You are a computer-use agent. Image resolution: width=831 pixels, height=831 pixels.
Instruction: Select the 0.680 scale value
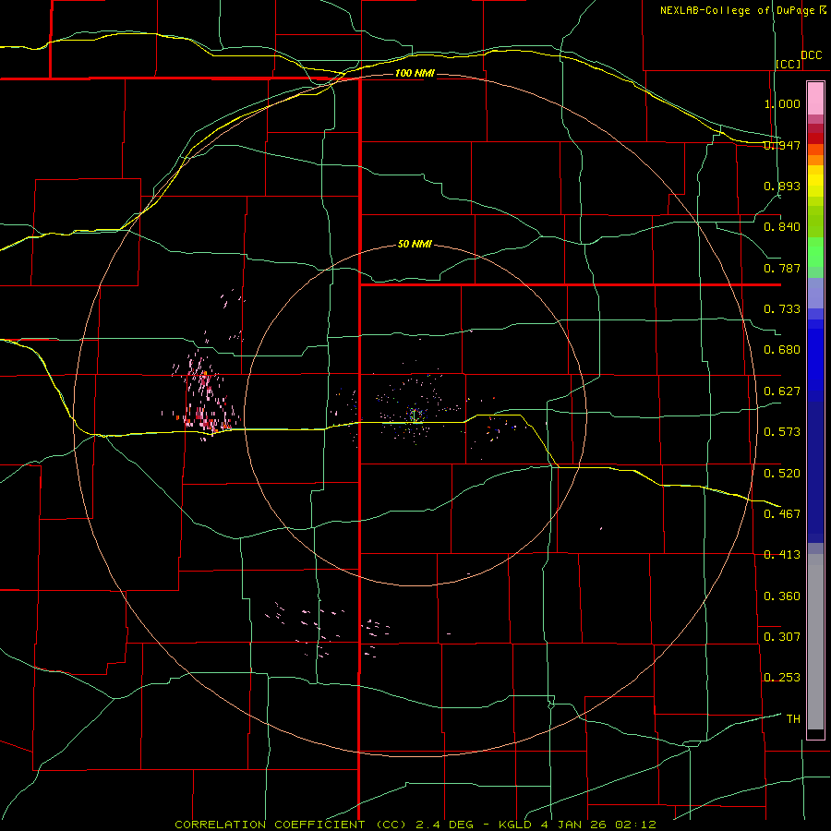point(782,350)
